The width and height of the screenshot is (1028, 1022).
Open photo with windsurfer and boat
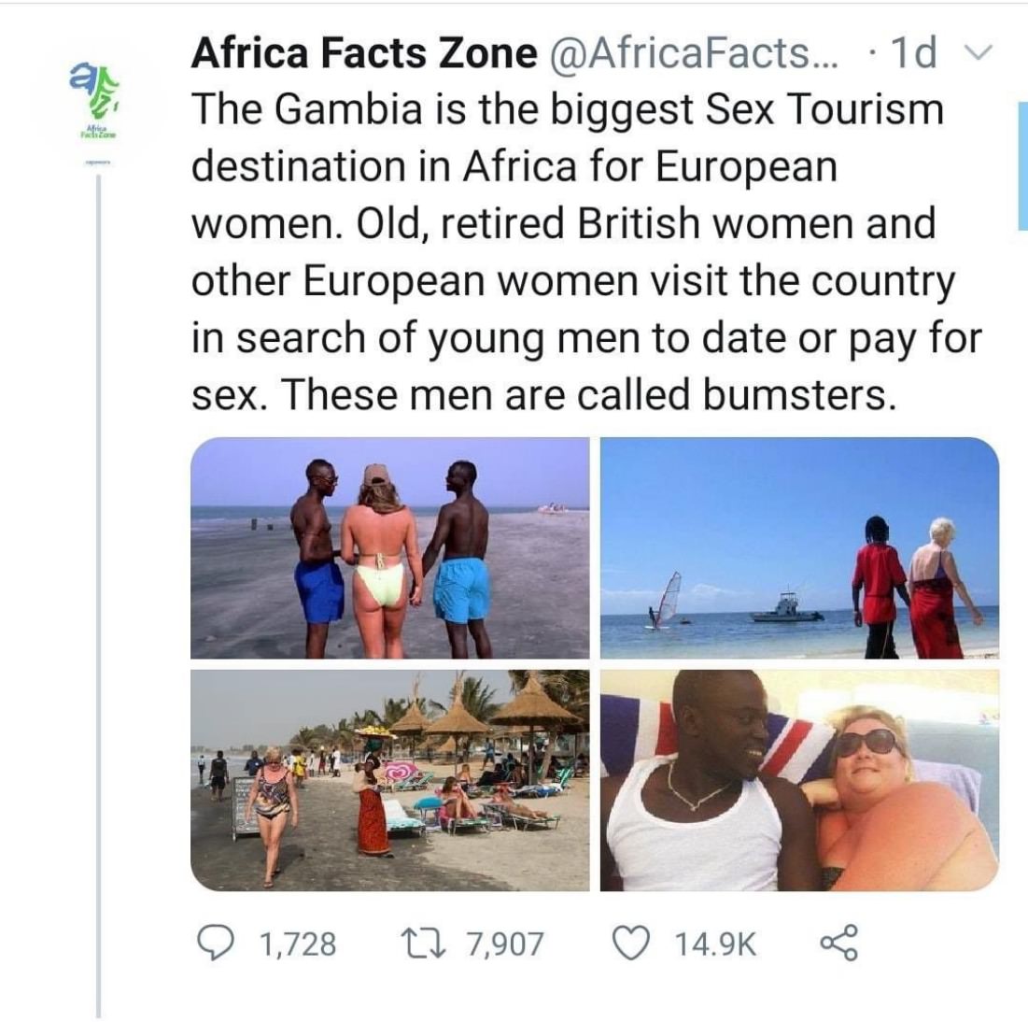click(x=800, y=547)
